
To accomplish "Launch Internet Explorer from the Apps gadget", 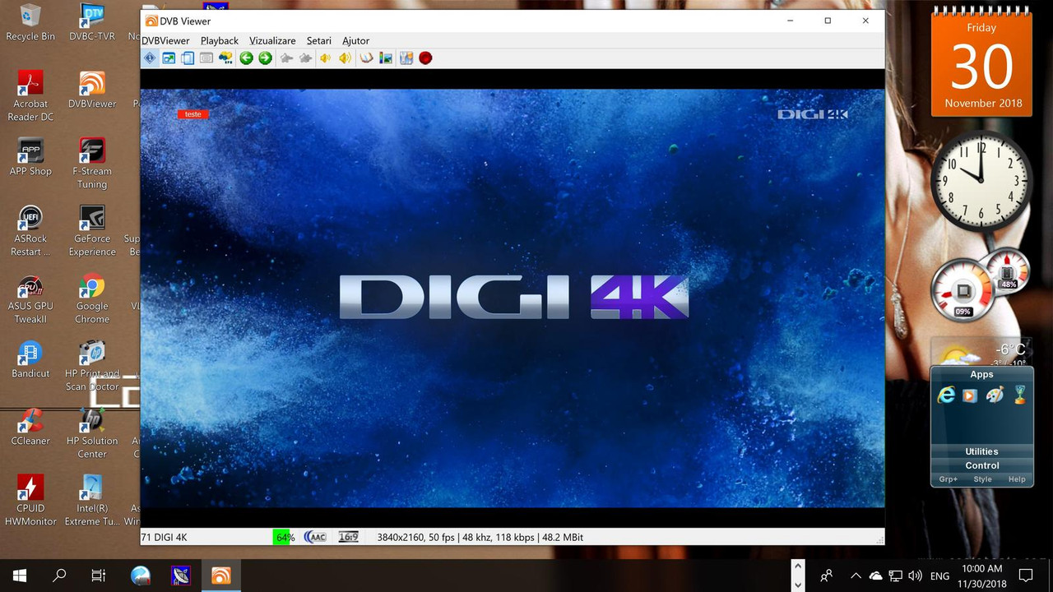I will [946, 395].
